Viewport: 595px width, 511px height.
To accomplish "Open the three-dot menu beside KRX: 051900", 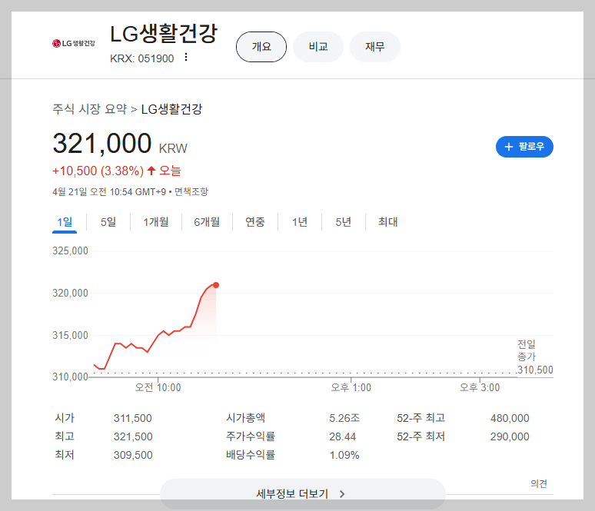I will [x=186, y=58].
